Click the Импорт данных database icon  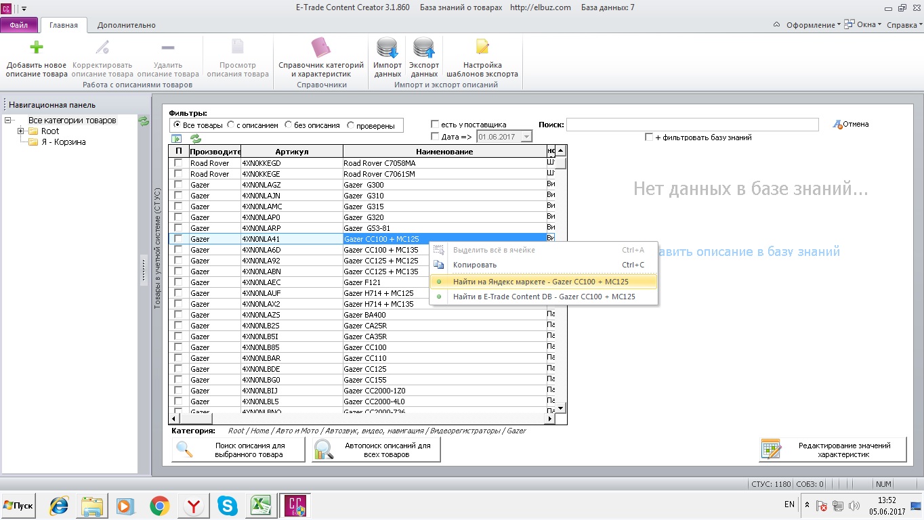click(387, 47)
